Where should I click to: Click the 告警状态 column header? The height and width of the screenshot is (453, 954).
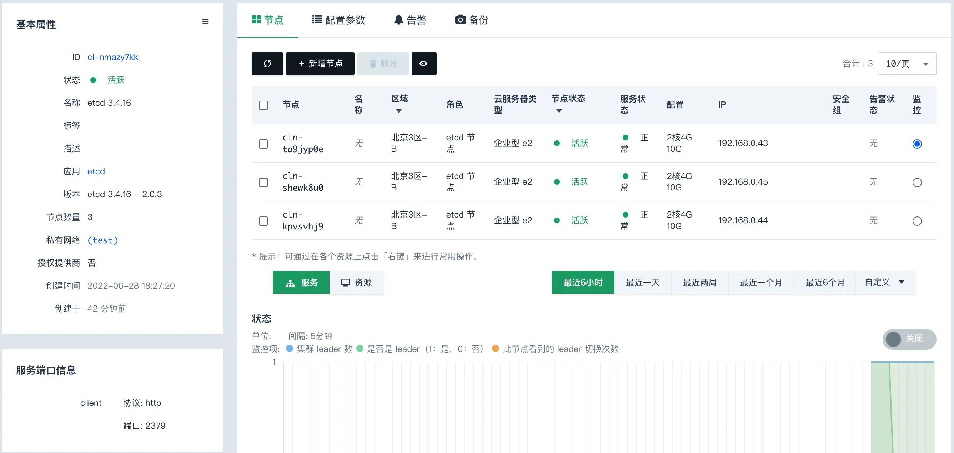[882, 105]
